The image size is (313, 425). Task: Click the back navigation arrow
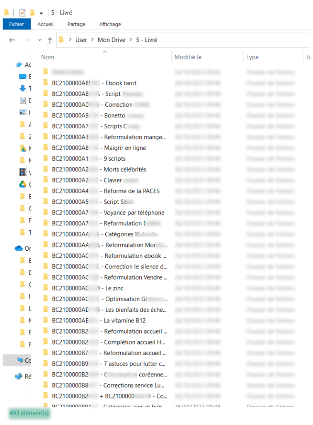12,40
